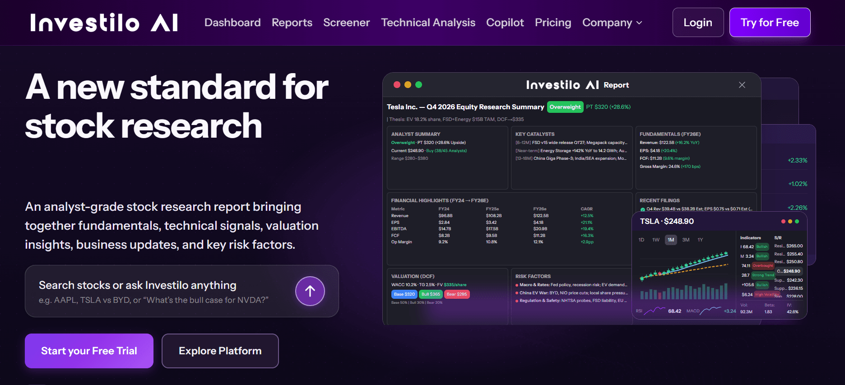Click Try for Free button
Viewport: 845px width, 385px height.
coord(770,23)
